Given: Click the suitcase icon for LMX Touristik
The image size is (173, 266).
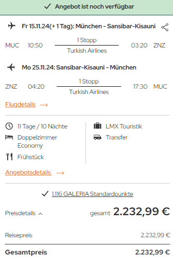Looking at the screenshot, I should [98, 126].
